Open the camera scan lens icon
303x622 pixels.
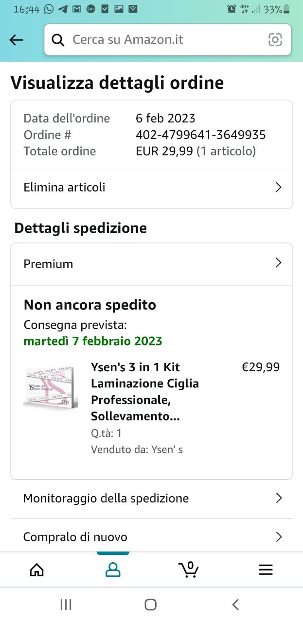(275, 40)
